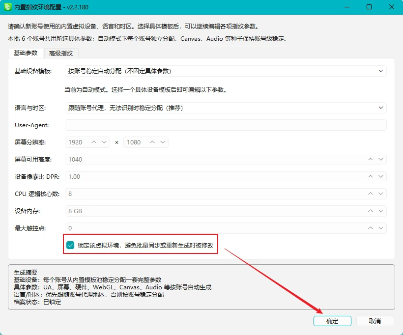
Task: Decrease 屏幕可用高度 value with down arrow
Action: (381, 159)
